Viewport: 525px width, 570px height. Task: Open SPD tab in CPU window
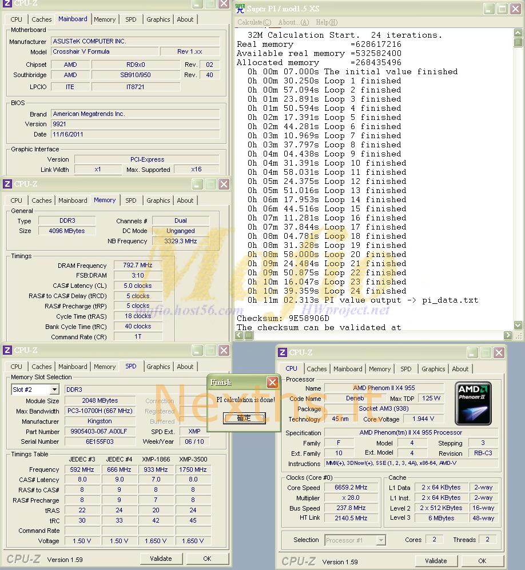405,369
